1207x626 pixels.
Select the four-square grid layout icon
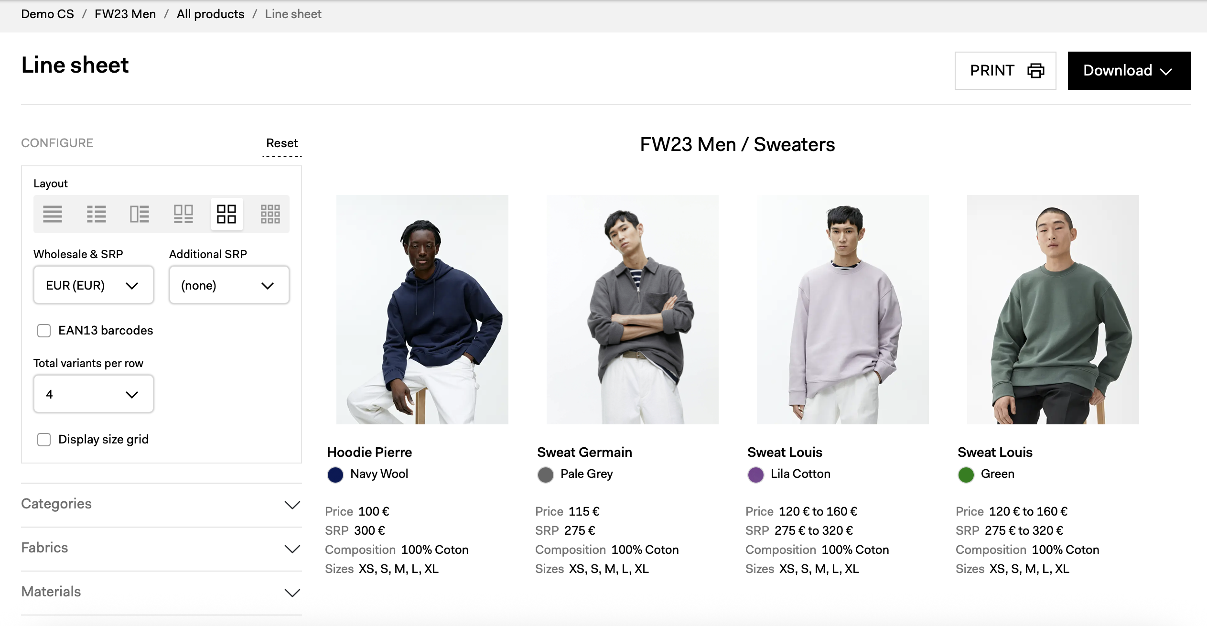[226, 214]
